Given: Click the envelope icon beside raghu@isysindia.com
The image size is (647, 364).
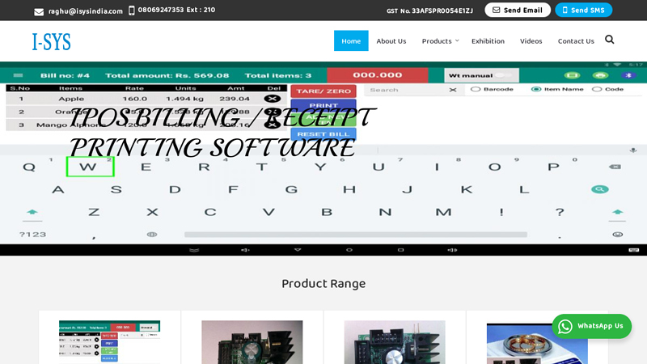Looking at the screenshot, I should 39,11.
